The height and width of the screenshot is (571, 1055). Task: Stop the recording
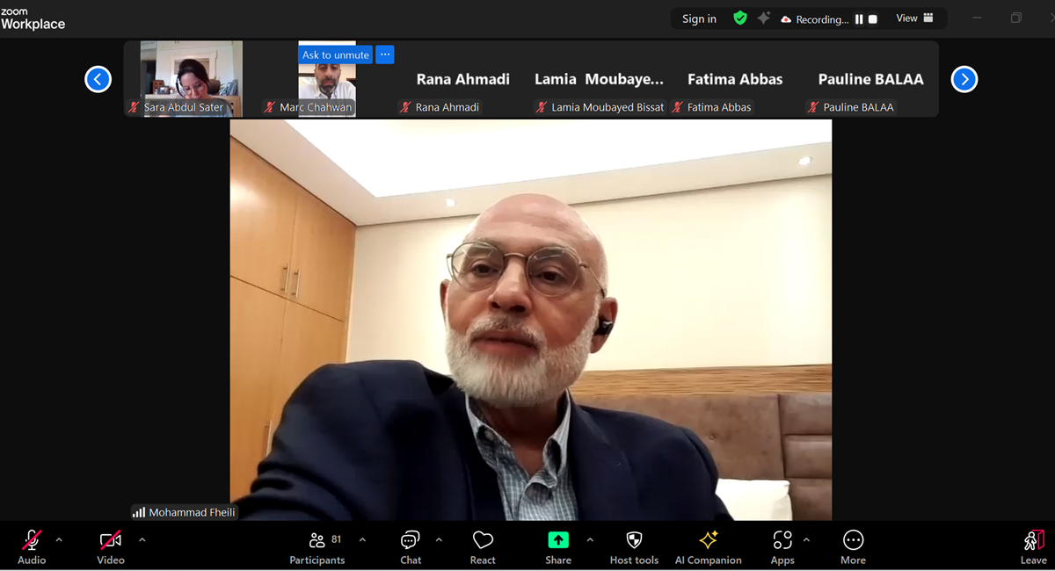pyautogui.click(x=873, y=19)
